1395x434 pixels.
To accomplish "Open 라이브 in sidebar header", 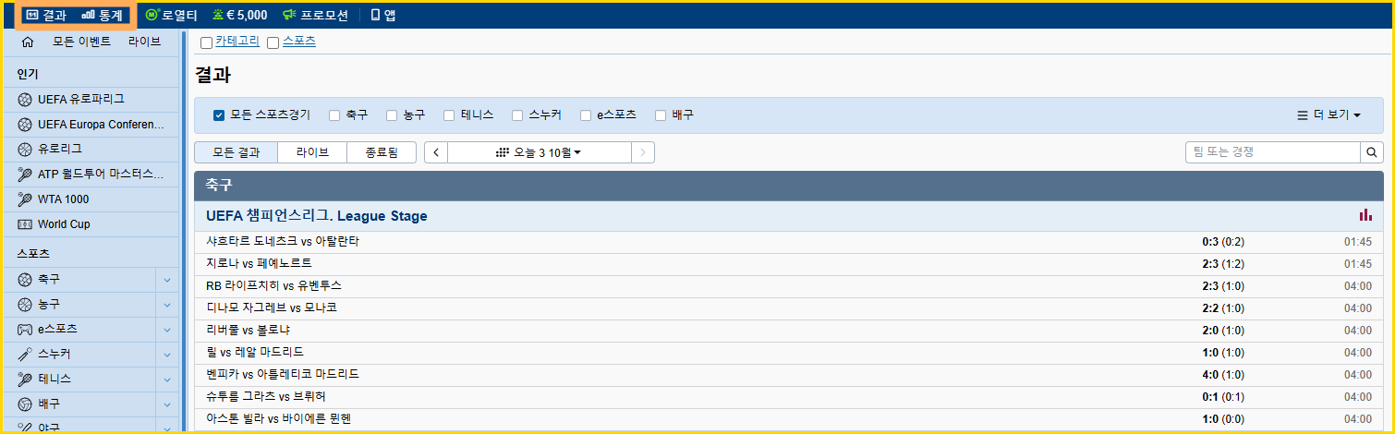I will click(144, 42).
